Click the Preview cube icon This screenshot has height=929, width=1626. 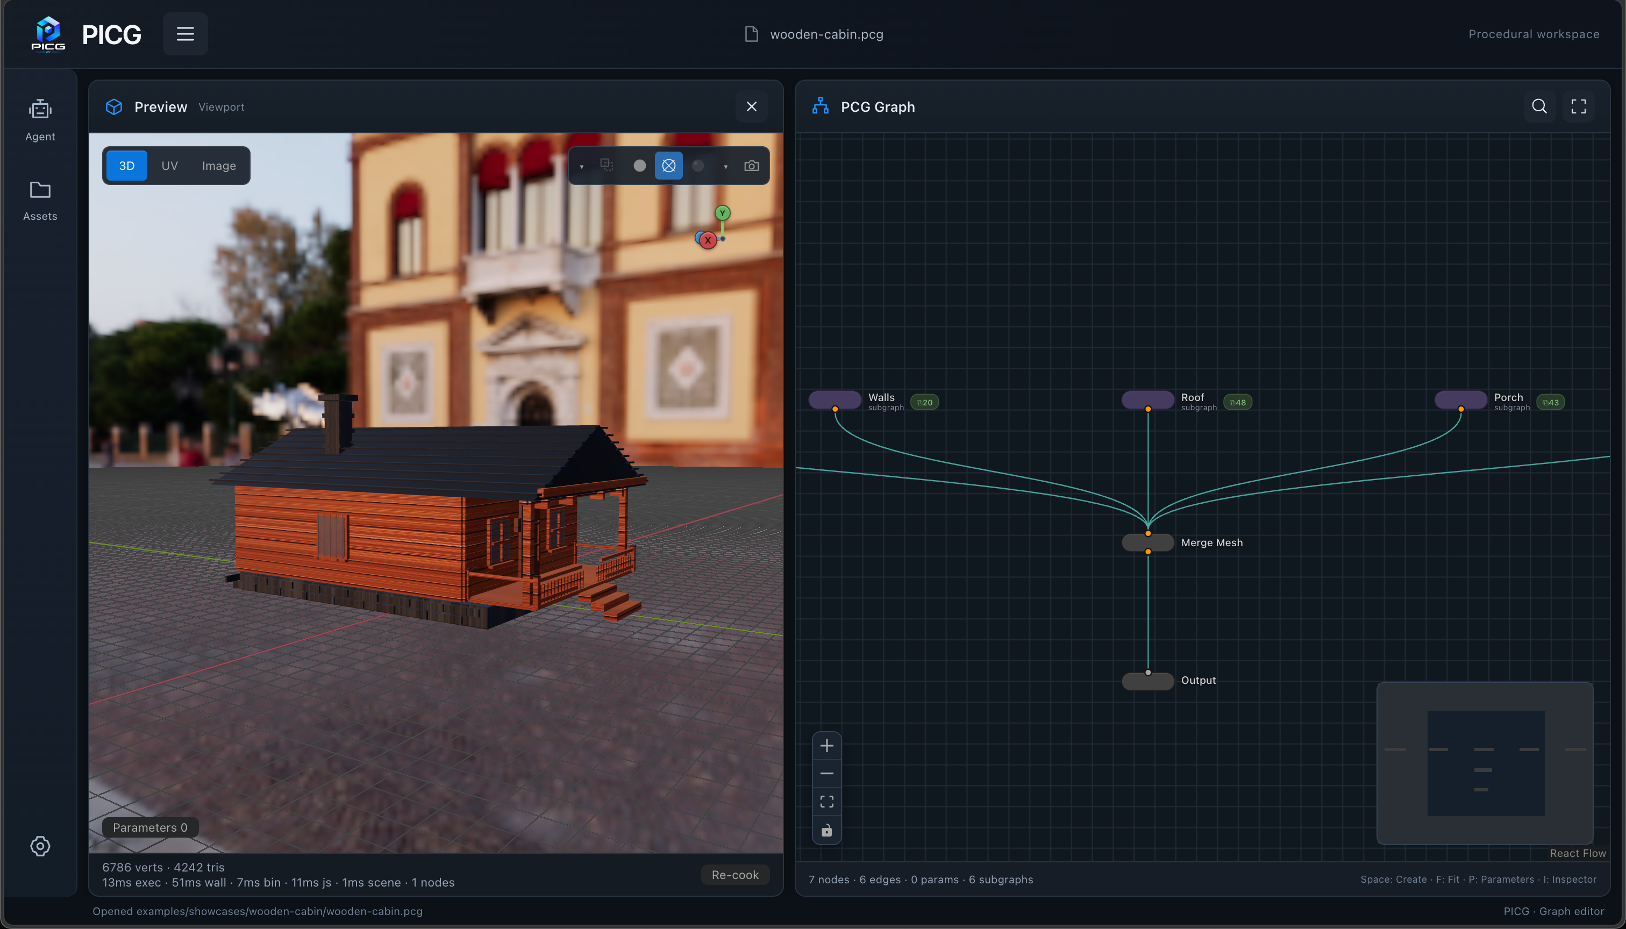(113, 106)
